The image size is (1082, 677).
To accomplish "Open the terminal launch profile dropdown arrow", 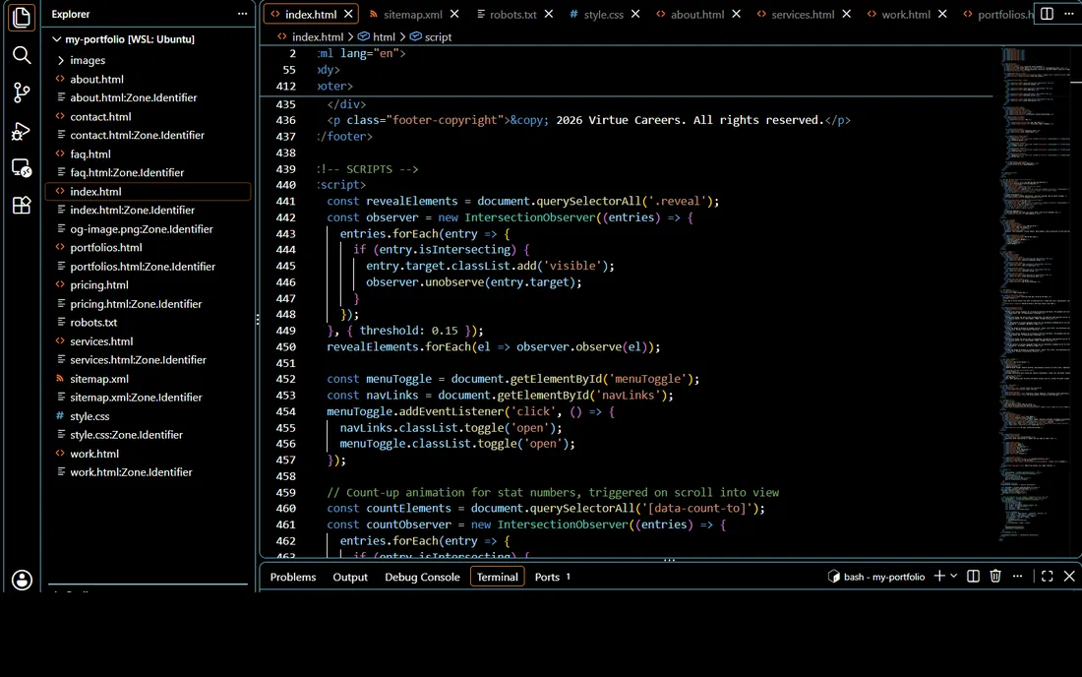I will coord(954,577).
